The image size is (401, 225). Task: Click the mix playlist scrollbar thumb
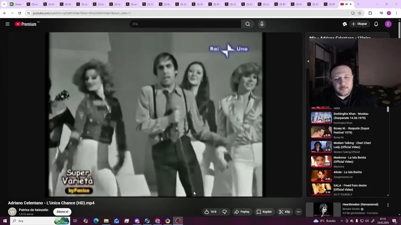(x=388, y=110)
